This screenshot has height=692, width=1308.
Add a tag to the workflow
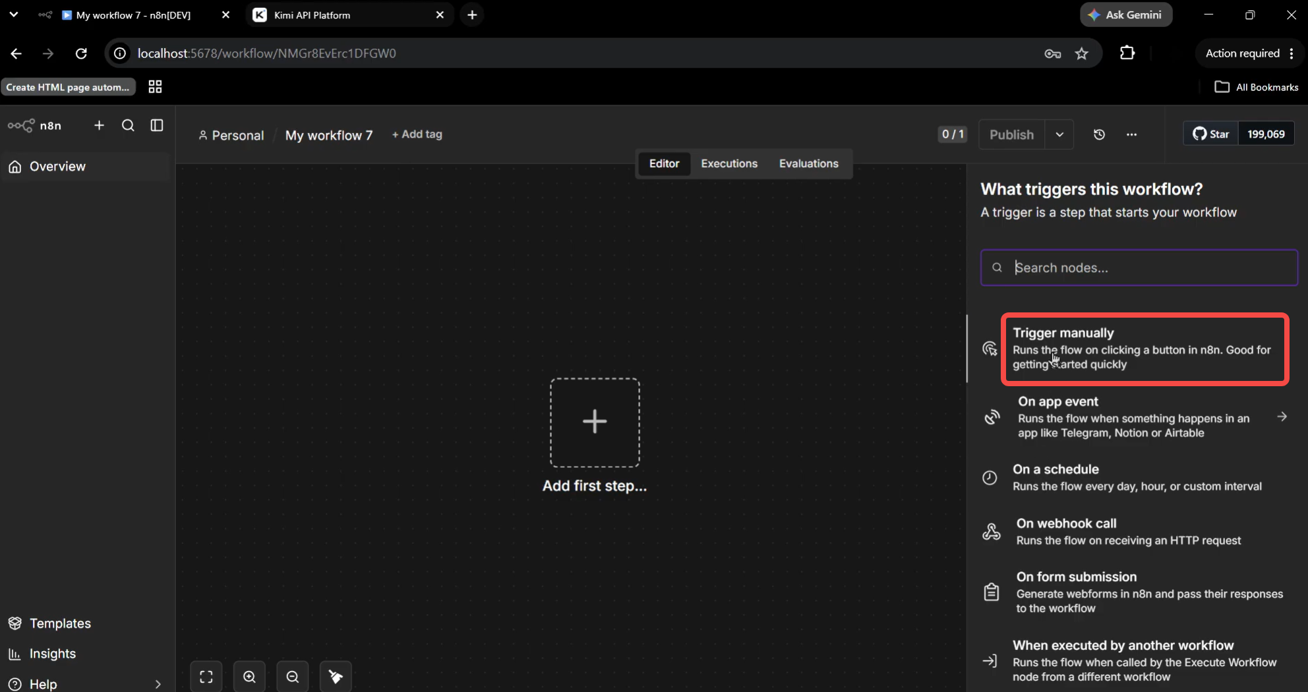(417, 134)
